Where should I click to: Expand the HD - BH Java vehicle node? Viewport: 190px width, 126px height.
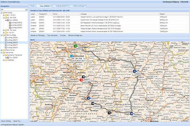[x=4, y=30]
